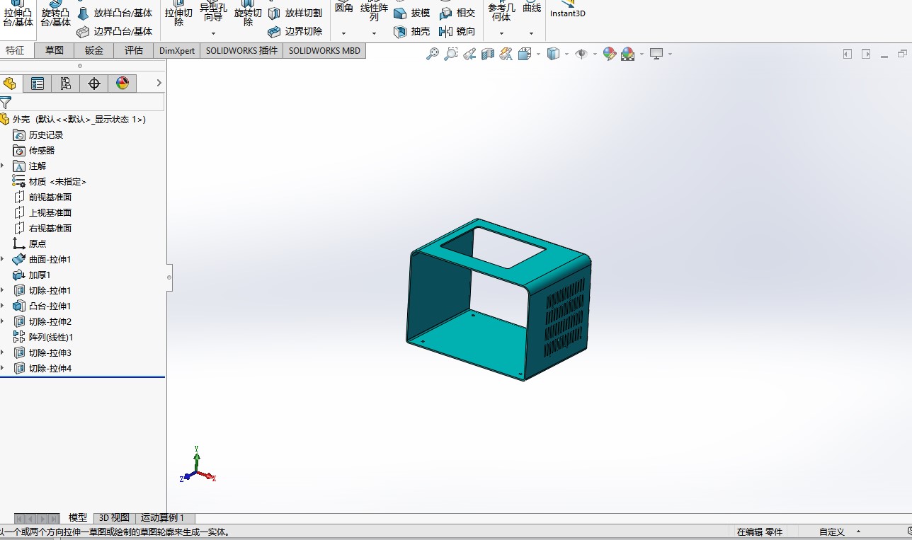Screen dimensions: 912x540
Task: Expand the 切除-拉伸4 feature node
Action: 3,368
